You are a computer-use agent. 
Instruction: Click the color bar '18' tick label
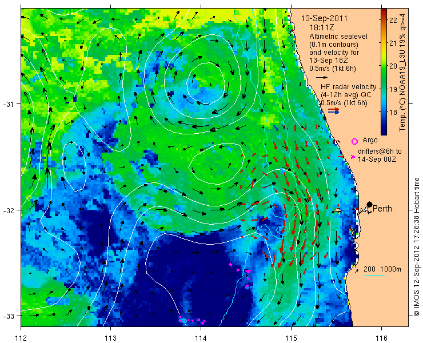click(393, 112)
